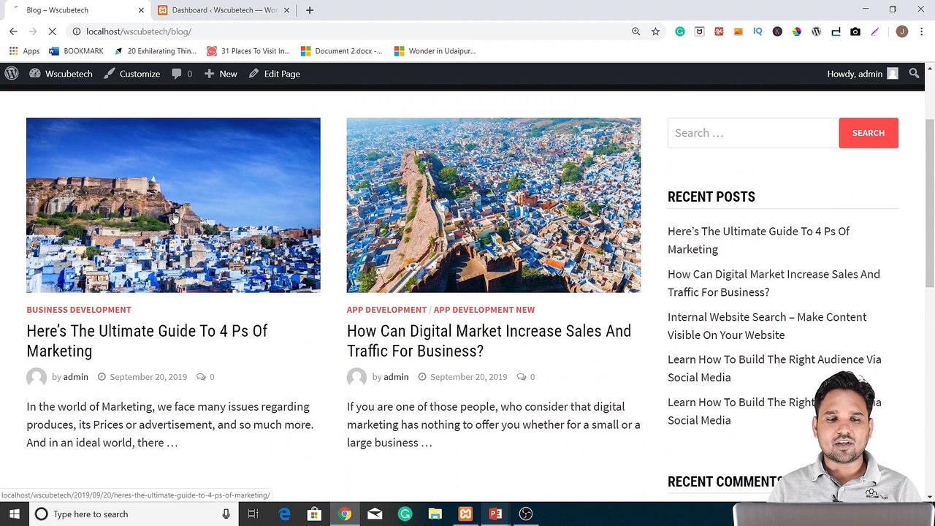The width and height of the screenshot is (935, 526).
Task: Click the comment count icon on second post
Action: click(x=522, y=377)
